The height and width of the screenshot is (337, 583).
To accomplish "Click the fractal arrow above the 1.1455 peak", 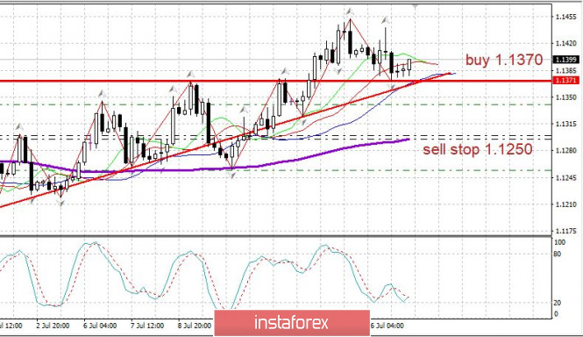I will point(350,11).
